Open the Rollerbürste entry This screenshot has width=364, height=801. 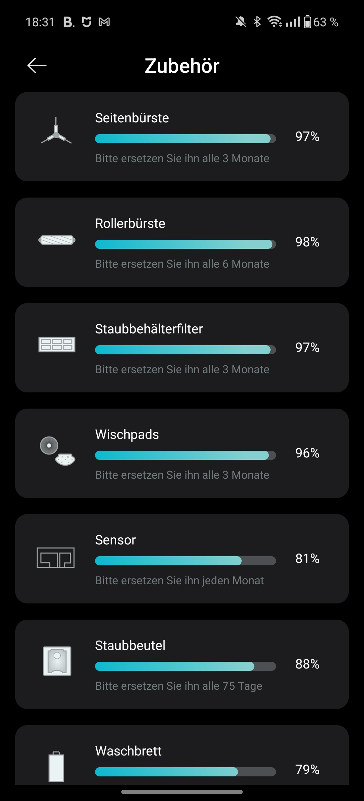[x=182, y=242]
